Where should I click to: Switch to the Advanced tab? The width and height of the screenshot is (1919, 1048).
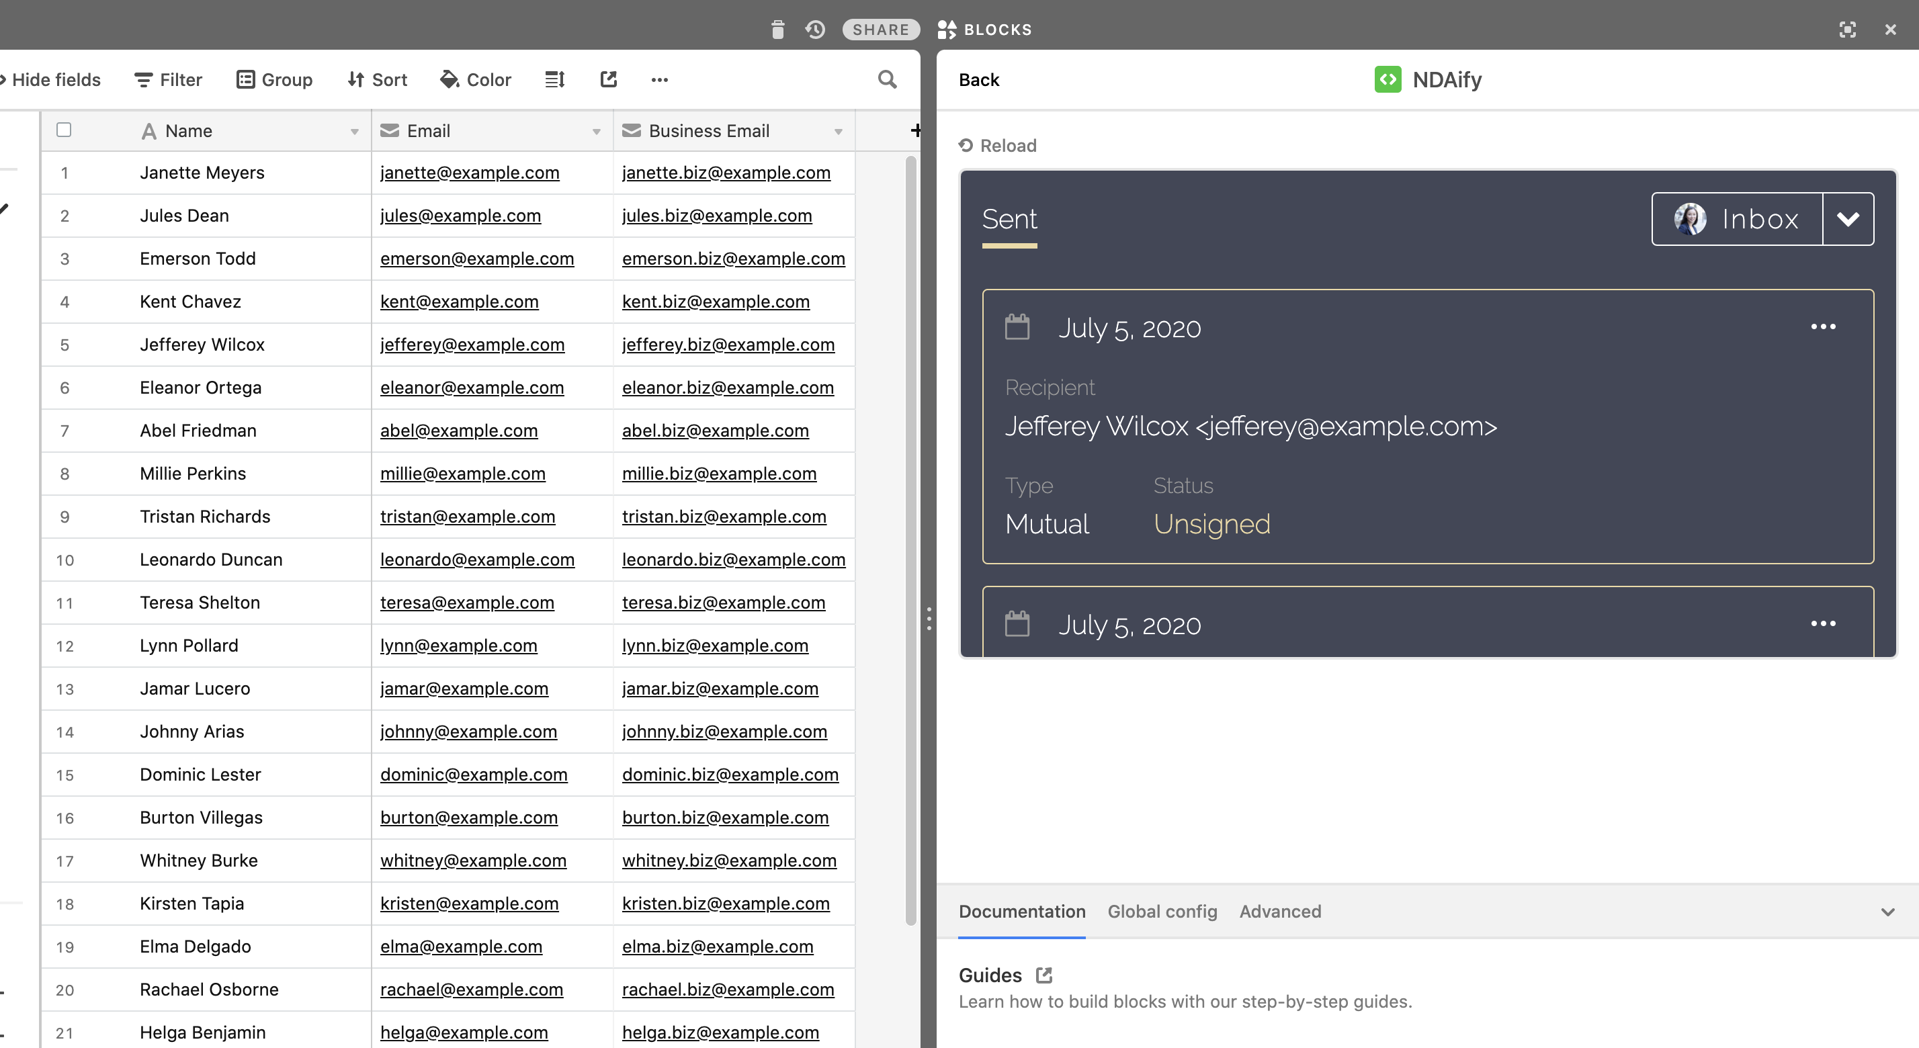[1280, 912]
